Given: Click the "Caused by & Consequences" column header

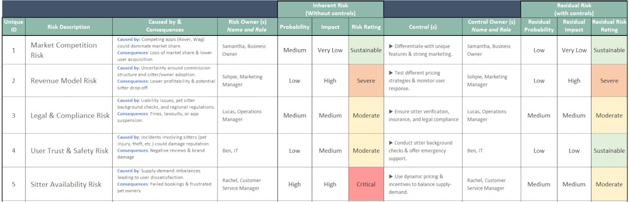Looking at the screenshot, I should [165, 27].
